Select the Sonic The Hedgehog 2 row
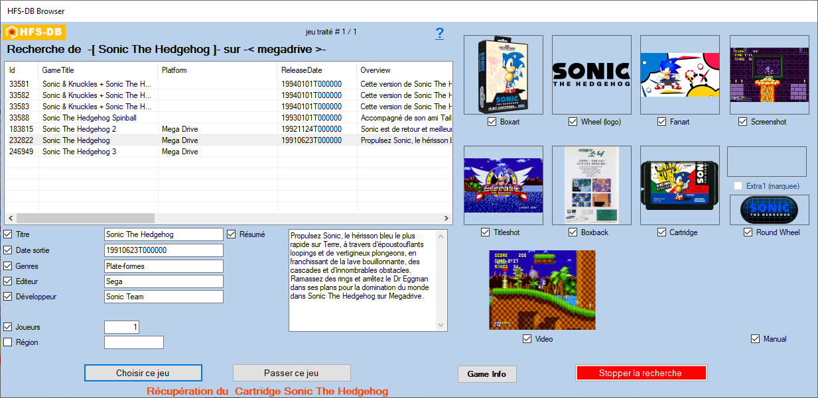 click(80, 129)
